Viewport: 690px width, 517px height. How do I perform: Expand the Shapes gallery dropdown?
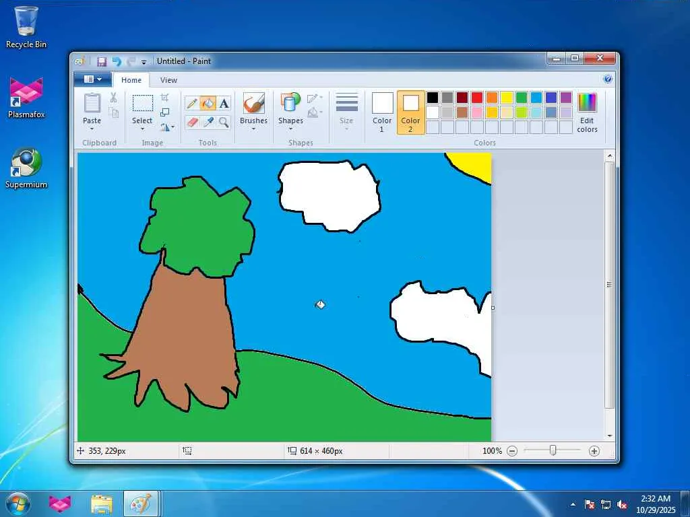290,129
